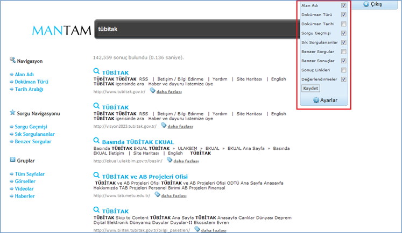The width and height of the screenshot is (402, 233).
Task: Open the Benzer Sorgular navigation link
Action: pyautogui.click(x=33, y=142)
